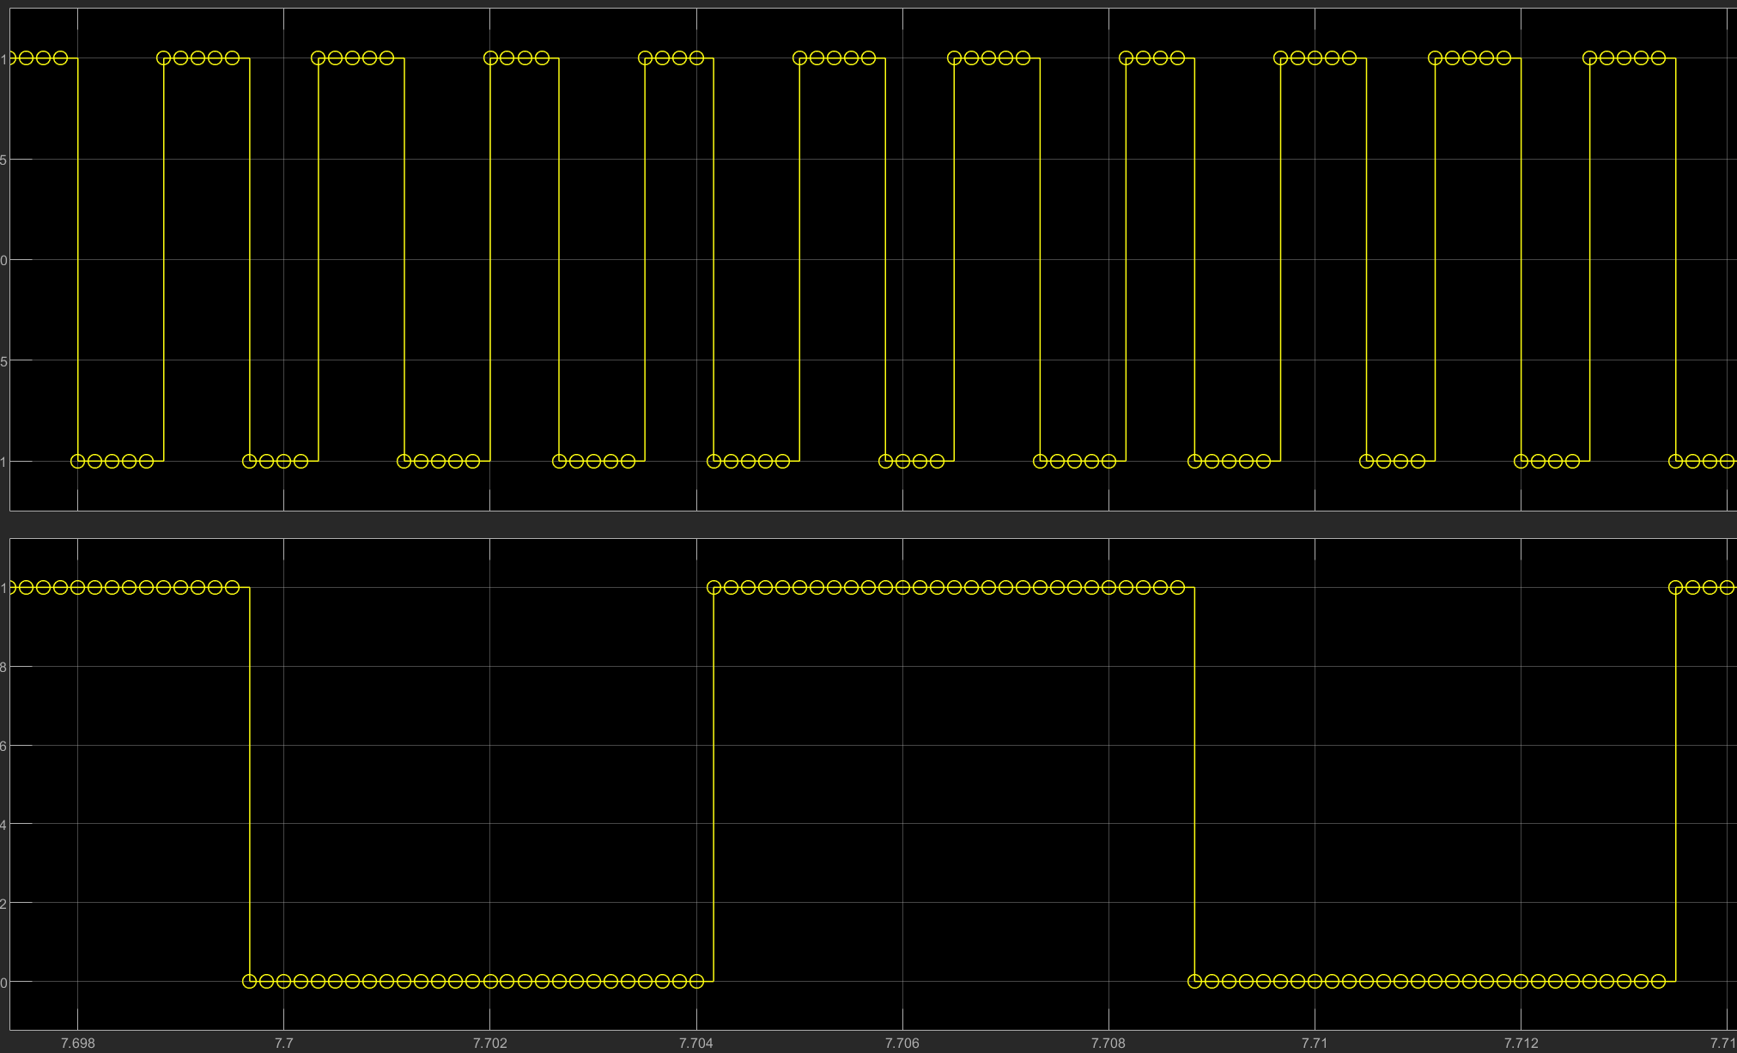
Task: Click the 7.698 x-axis tick label
Action: [77, 1043]
